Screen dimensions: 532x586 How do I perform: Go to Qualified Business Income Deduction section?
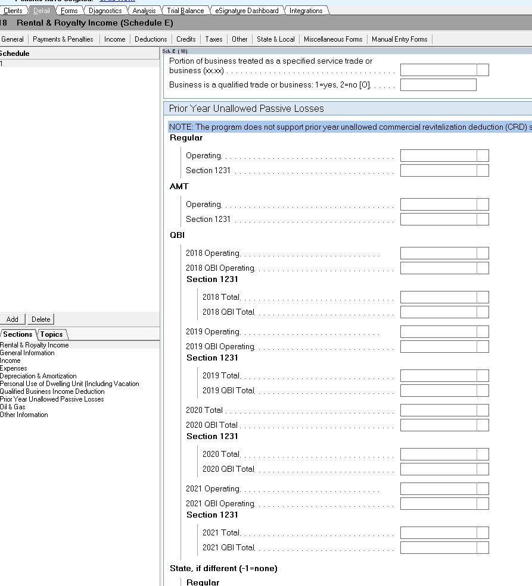pyautogui.click(x=52, y=391)
